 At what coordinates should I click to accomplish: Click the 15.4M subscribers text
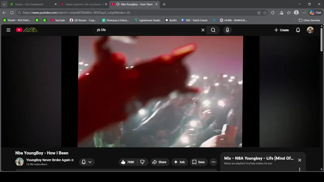pos(37,164)
